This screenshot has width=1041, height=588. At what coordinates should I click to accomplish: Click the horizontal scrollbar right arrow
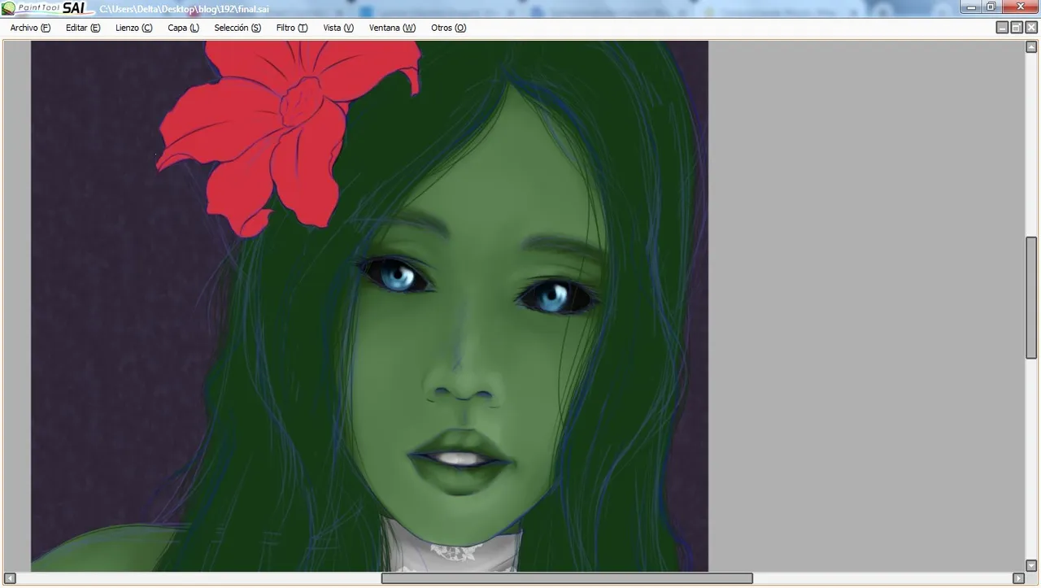[1018, 578]
